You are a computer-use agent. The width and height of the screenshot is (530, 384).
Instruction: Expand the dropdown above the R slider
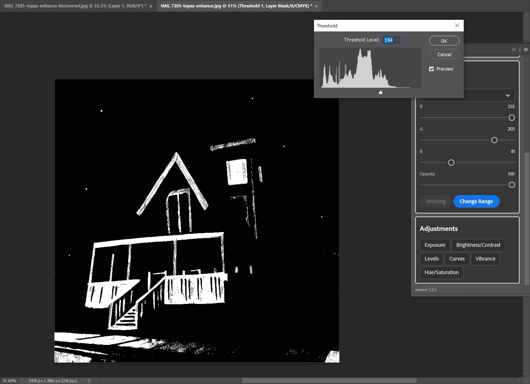point(507,95)
